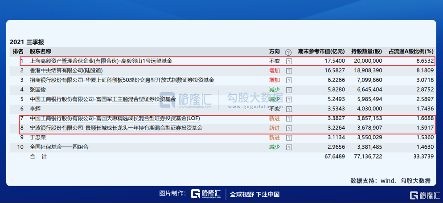This screenshot has width=443, height=203.
Task: Click the question icon in the 于忠荣 row
Action: (x=289, y=138)
